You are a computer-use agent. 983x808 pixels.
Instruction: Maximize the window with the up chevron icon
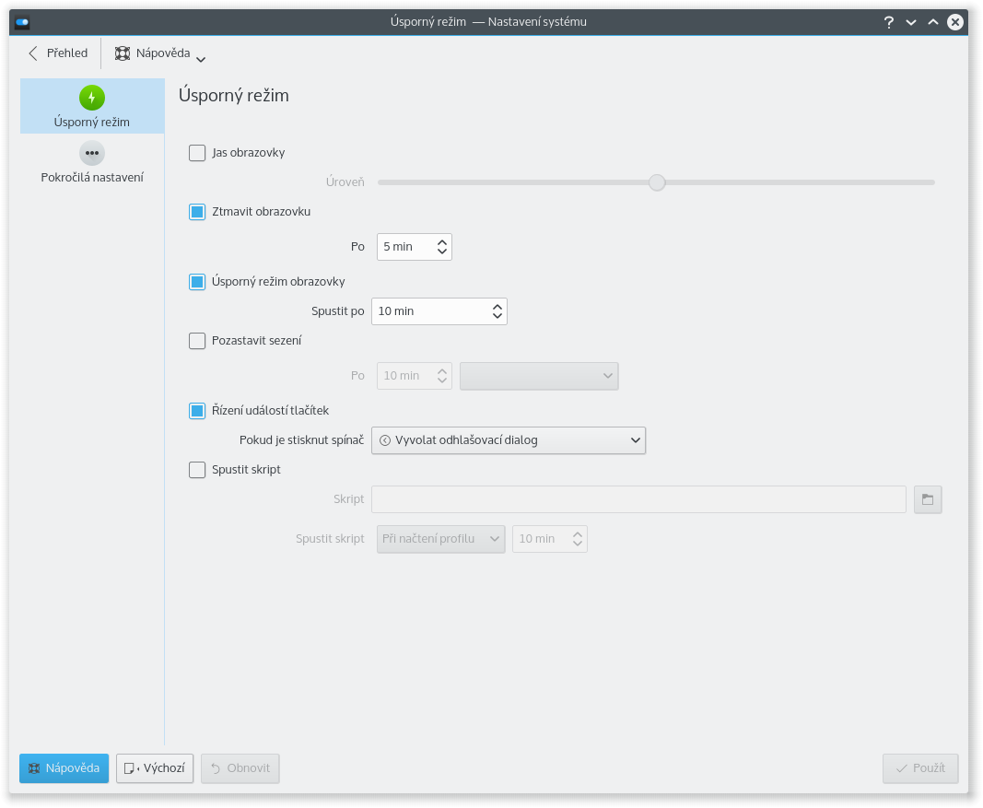point(933,22)
